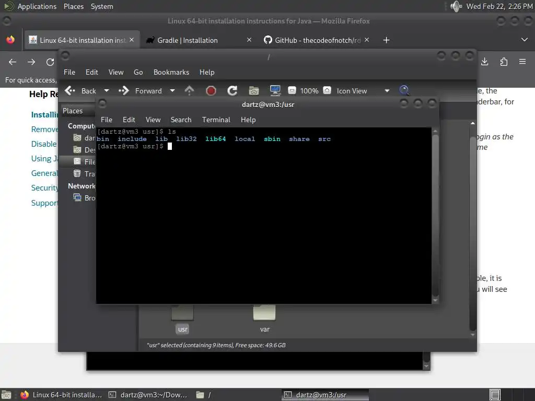The width and height of the screenshot is (535, 401).
Task: Click the red Stop loading icon
Action: pos(211,91)
